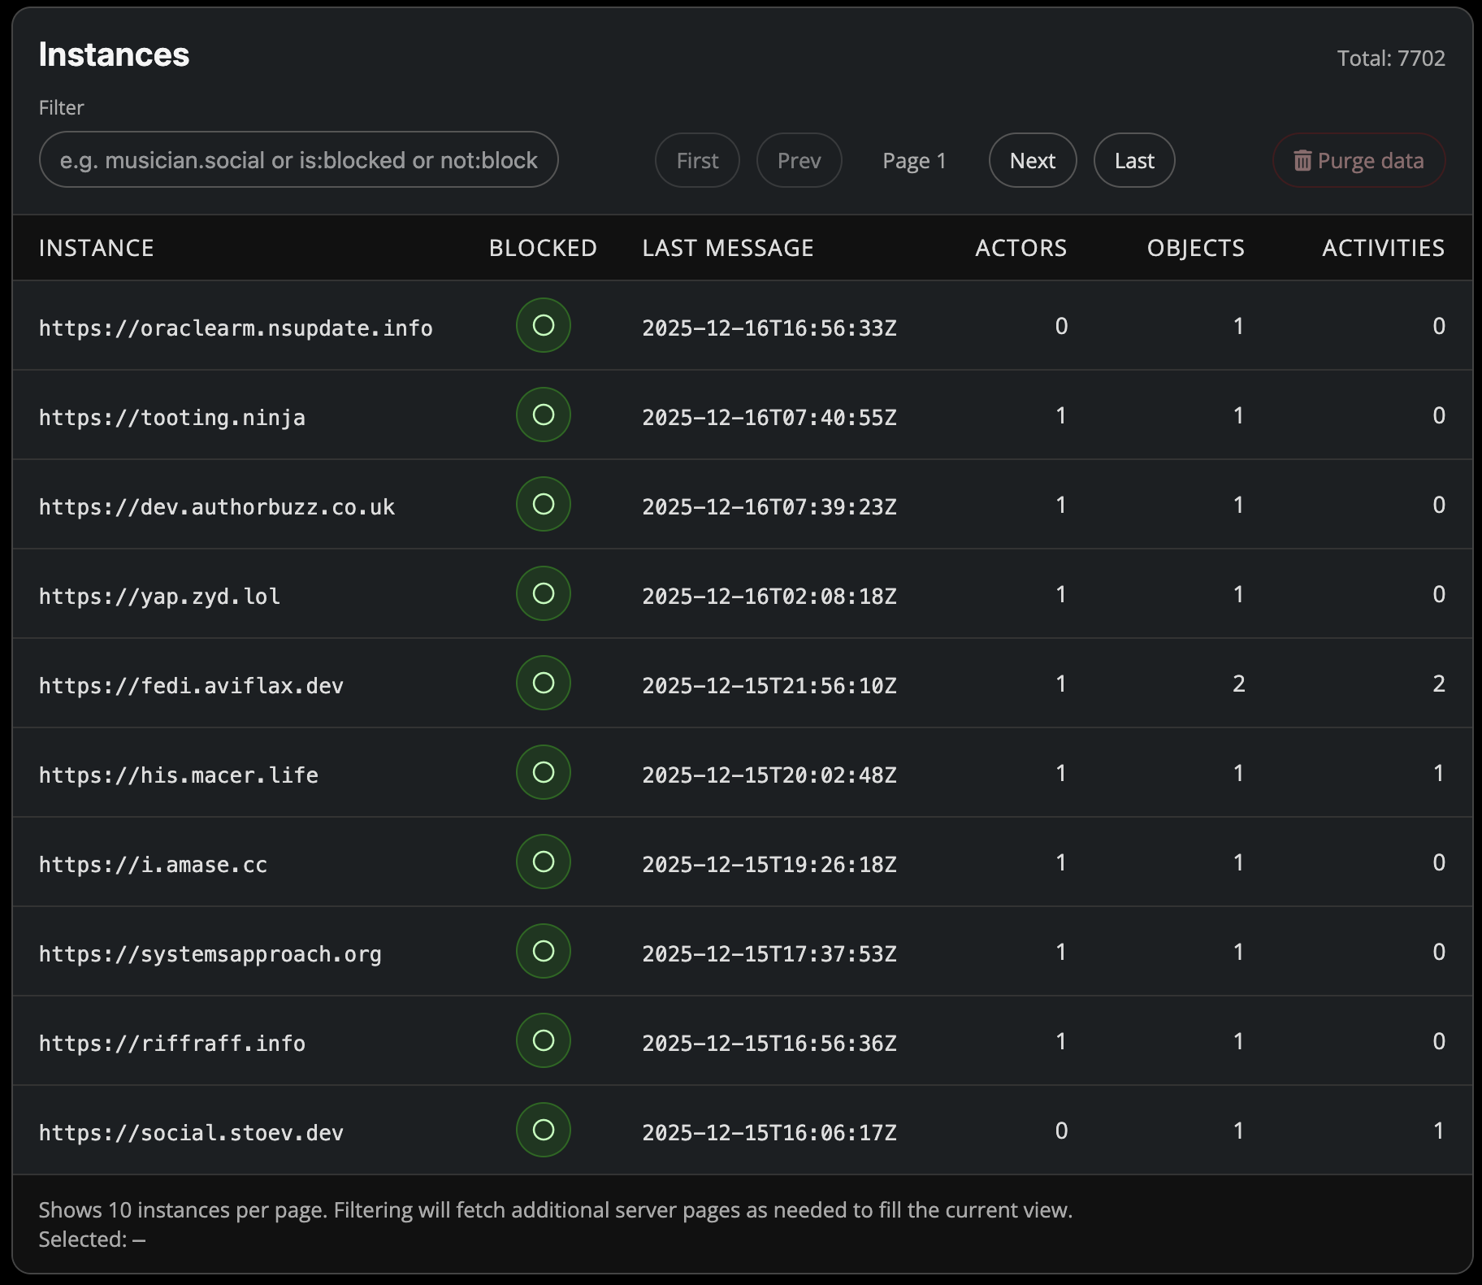Toggle the blocked indicator for yap.zyd.lol

click(x=542, y=594)
